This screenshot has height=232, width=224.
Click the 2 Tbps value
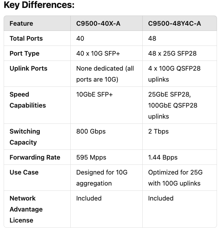tap(158, 131)
